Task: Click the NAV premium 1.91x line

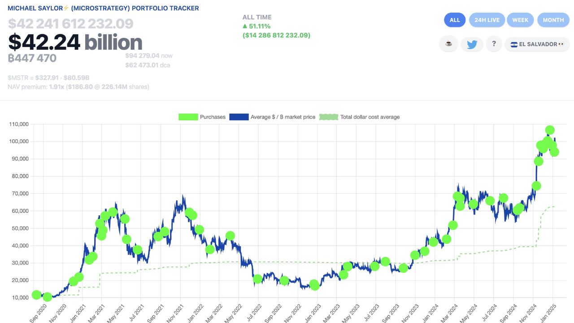Action: (78, 87)
